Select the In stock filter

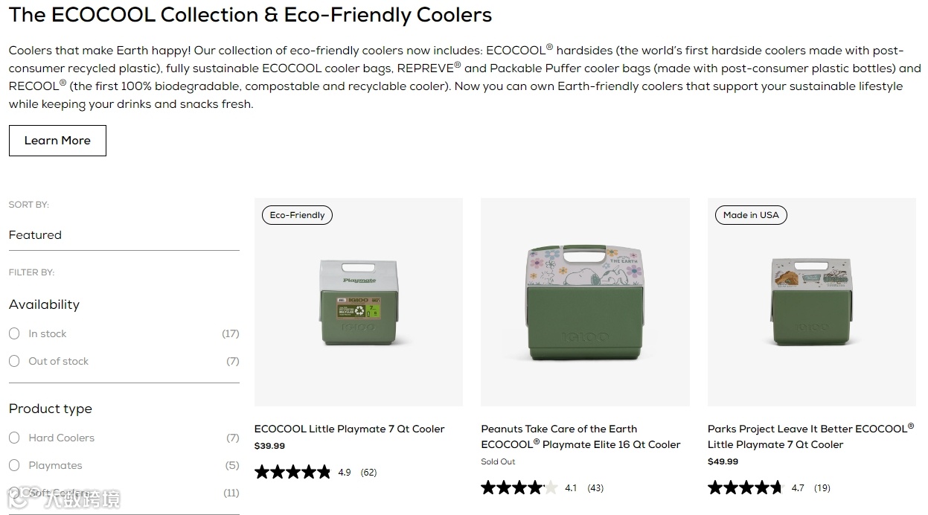point(14,333)
